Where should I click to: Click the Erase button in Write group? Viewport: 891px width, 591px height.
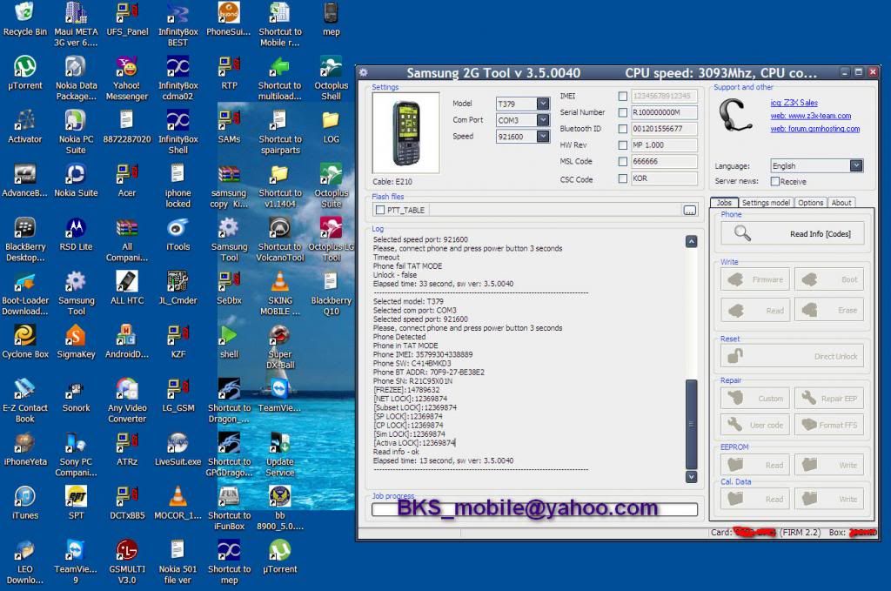coord(829,310)
